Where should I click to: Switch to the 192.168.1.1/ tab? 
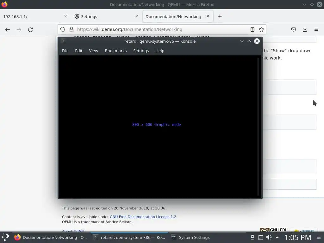click(x=35, y=16)
